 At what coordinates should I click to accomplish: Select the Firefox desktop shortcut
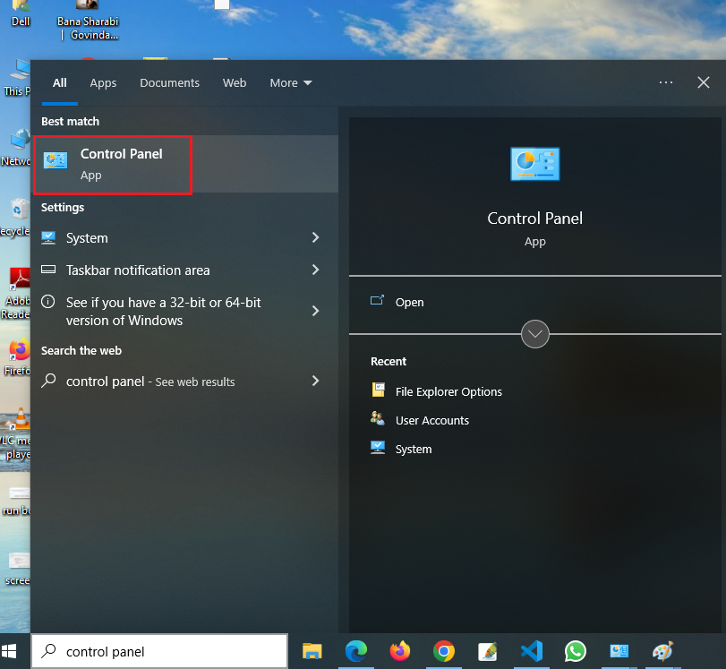pos(18,357)
